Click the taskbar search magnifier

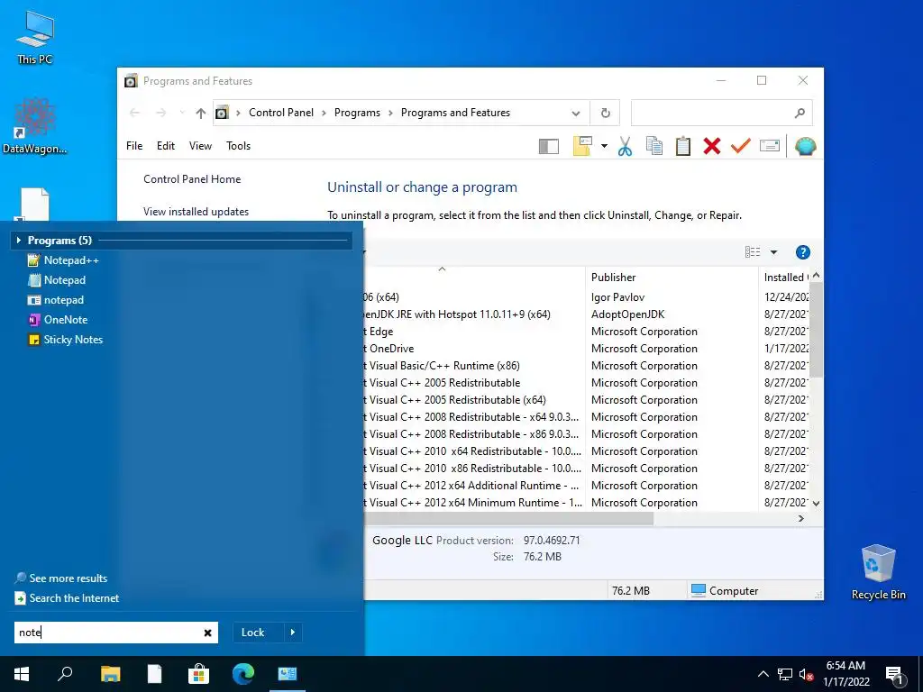[x=65, y=674]
